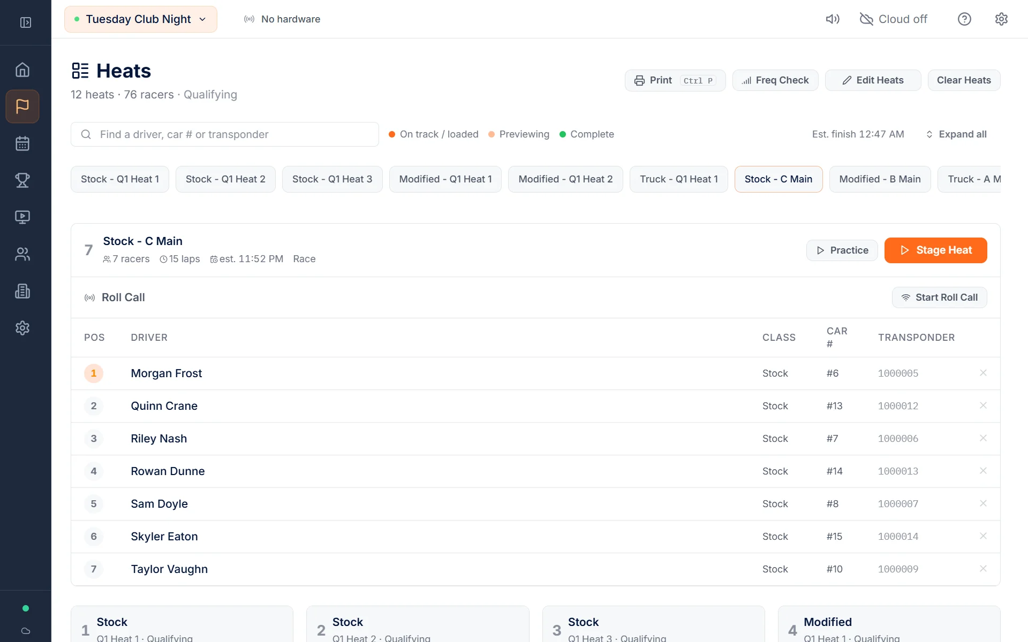Click the No hardware status indicator
This screenshot has height=642, width=1028.
coord(282,19)
